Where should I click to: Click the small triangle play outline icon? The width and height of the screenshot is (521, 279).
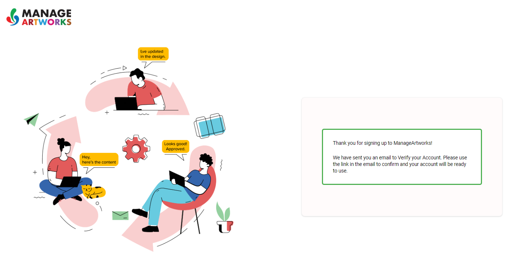coord(125,68)
